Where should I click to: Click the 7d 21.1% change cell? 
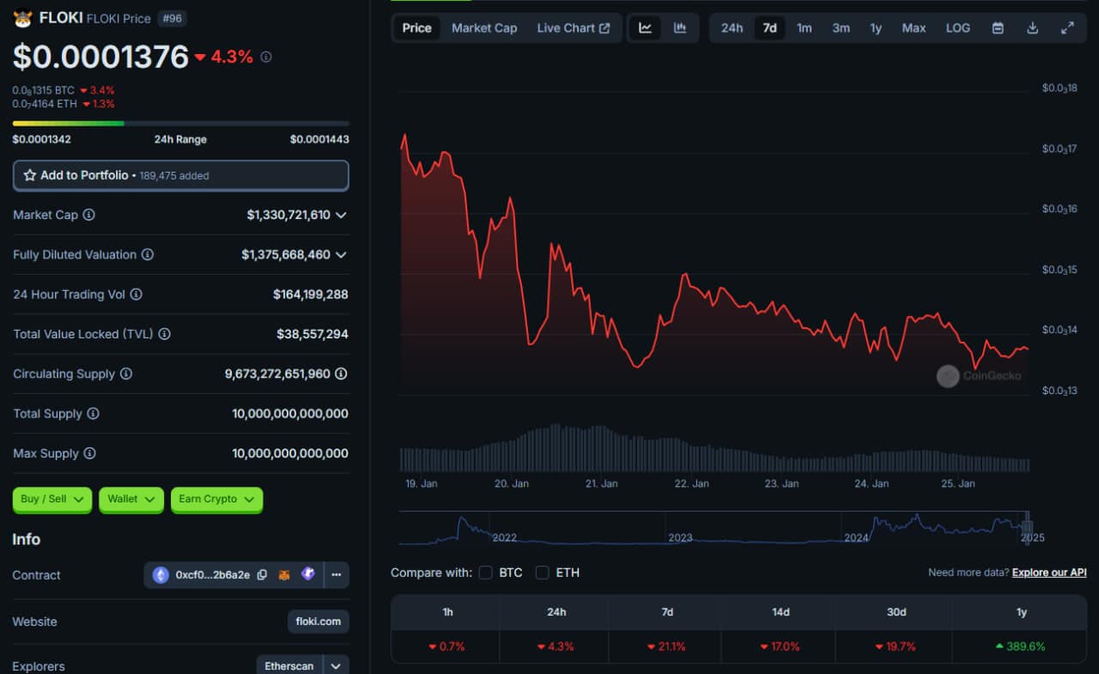tap(667, 647)
